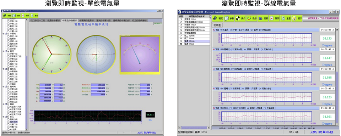Toggle the black-and-white circle icon
The height and width of the screenshot is (136, 341).
238,18
